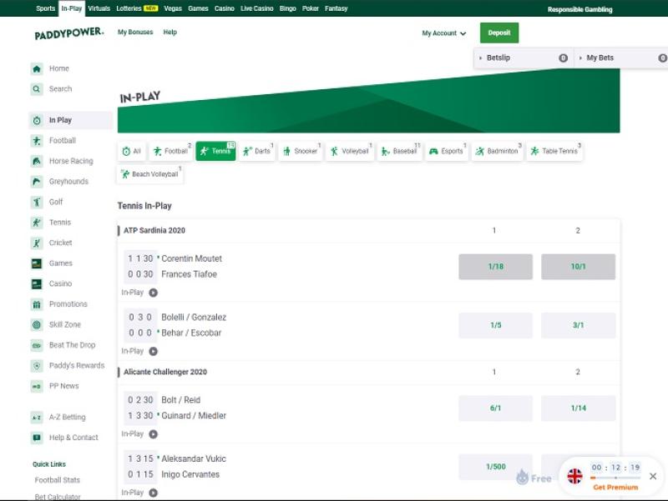Screen dimensions: 668x501
Task: Open the Football Stats quick link
Action: pyautogui.click(x=58, y=480)
